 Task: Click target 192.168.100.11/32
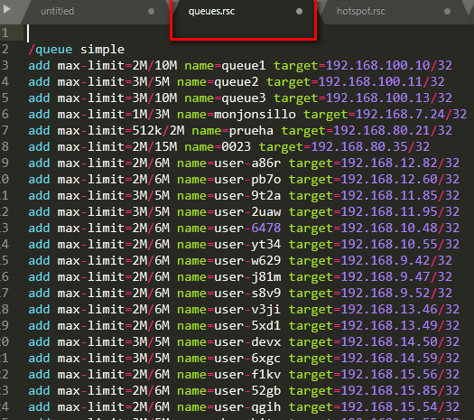382,82
